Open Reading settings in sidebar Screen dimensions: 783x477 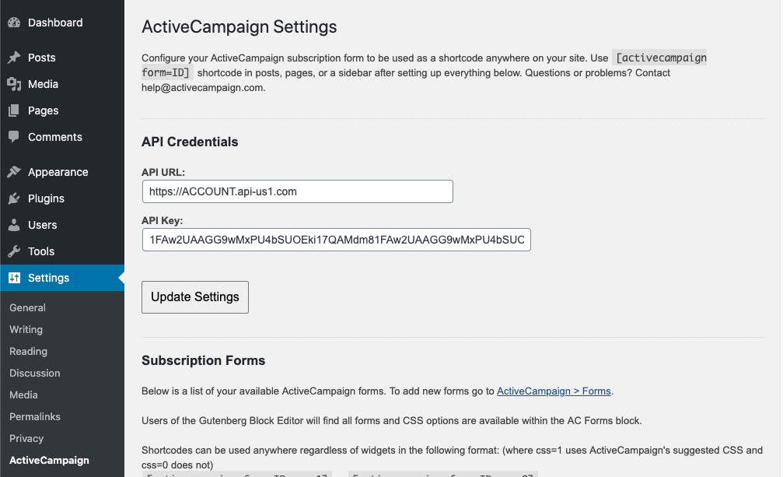pos(28,351)
